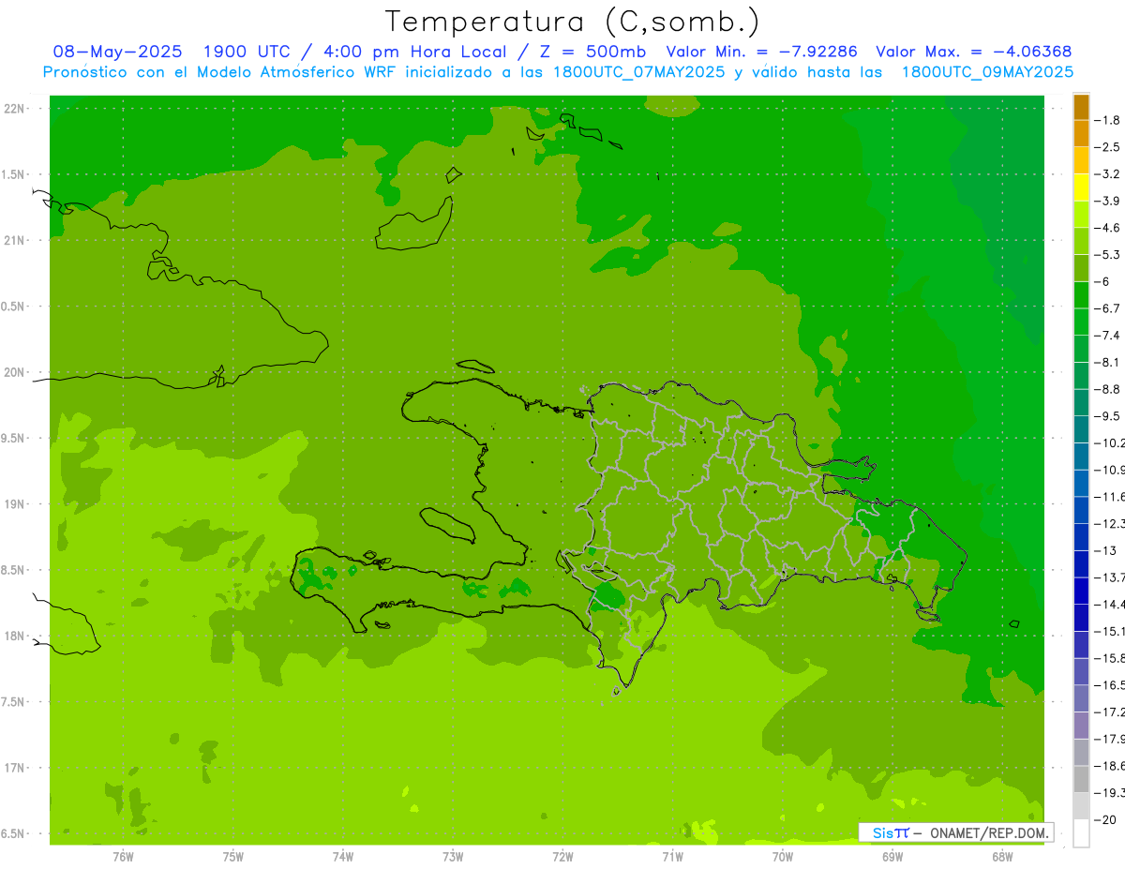This screenshot has height=869, width=1125.
Task: Click the "-6.7" colorbar value
Action: pos(1107,308)
